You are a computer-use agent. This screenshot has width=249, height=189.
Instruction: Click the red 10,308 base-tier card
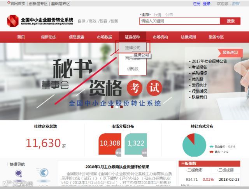pyautogui.click(x=110, y=144)
